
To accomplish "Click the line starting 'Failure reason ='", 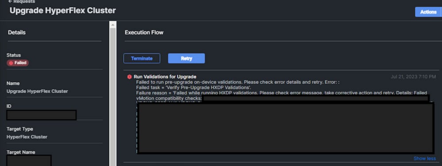I will click(x=281, y=93).
